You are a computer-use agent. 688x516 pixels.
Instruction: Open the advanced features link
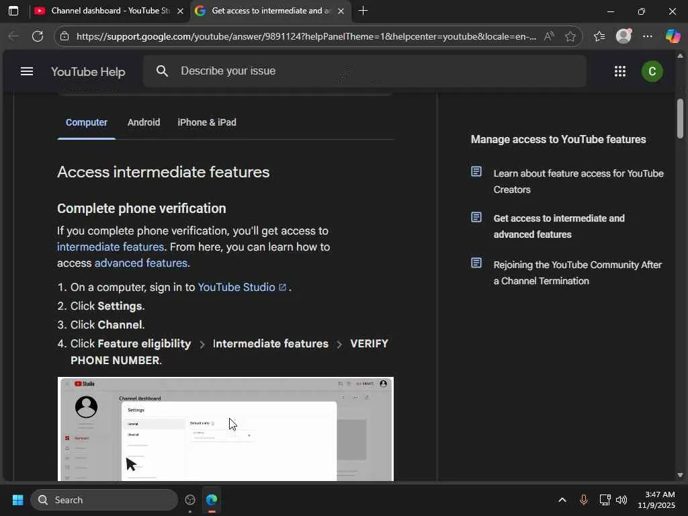141,263
